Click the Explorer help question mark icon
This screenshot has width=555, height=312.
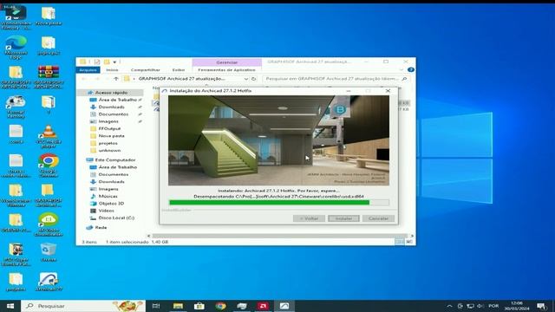pyautogui.click(x=410, y=69)
